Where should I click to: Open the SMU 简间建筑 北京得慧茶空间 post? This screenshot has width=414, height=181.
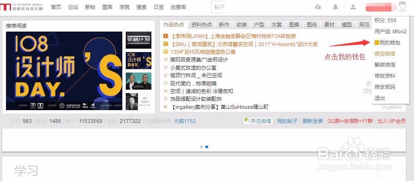point(244,44)
